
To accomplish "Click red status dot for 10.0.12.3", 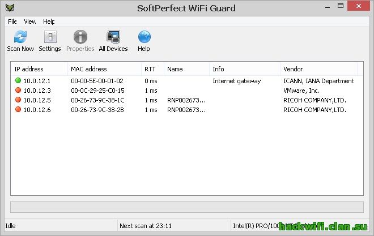I will [18, 90].
